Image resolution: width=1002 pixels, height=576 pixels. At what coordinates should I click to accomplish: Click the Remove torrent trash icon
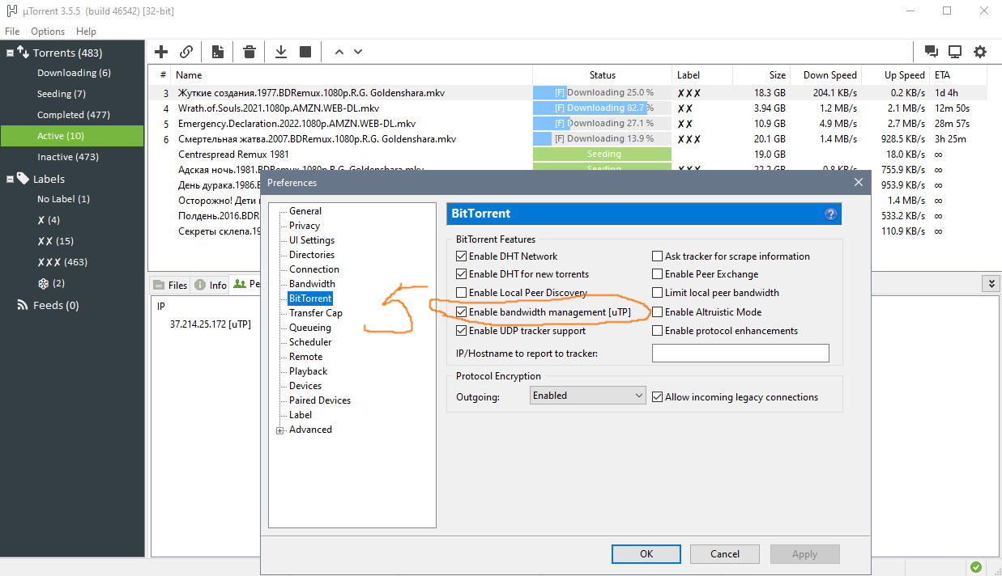pyautogui.click(x=249, y=52)
